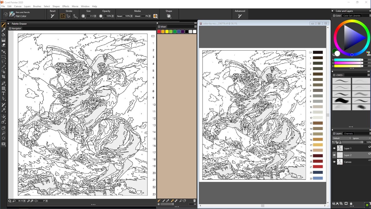Image resolution: width=371 pixels, height=209 pixels.
Task: Choose the Straight Line Strokes icon
Action: point(68,16)
